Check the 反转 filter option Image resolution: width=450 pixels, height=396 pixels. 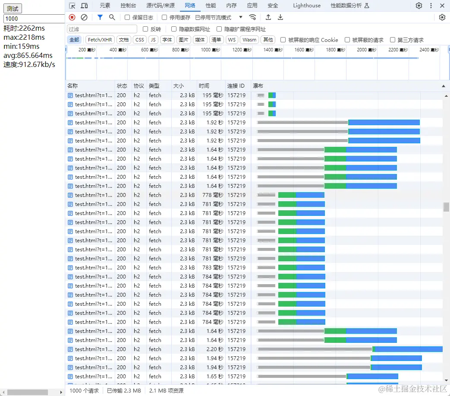point(145,29)
